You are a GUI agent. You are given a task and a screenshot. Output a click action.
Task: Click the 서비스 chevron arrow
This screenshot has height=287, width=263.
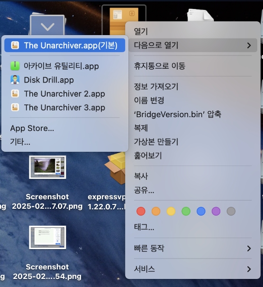point(249,269)
